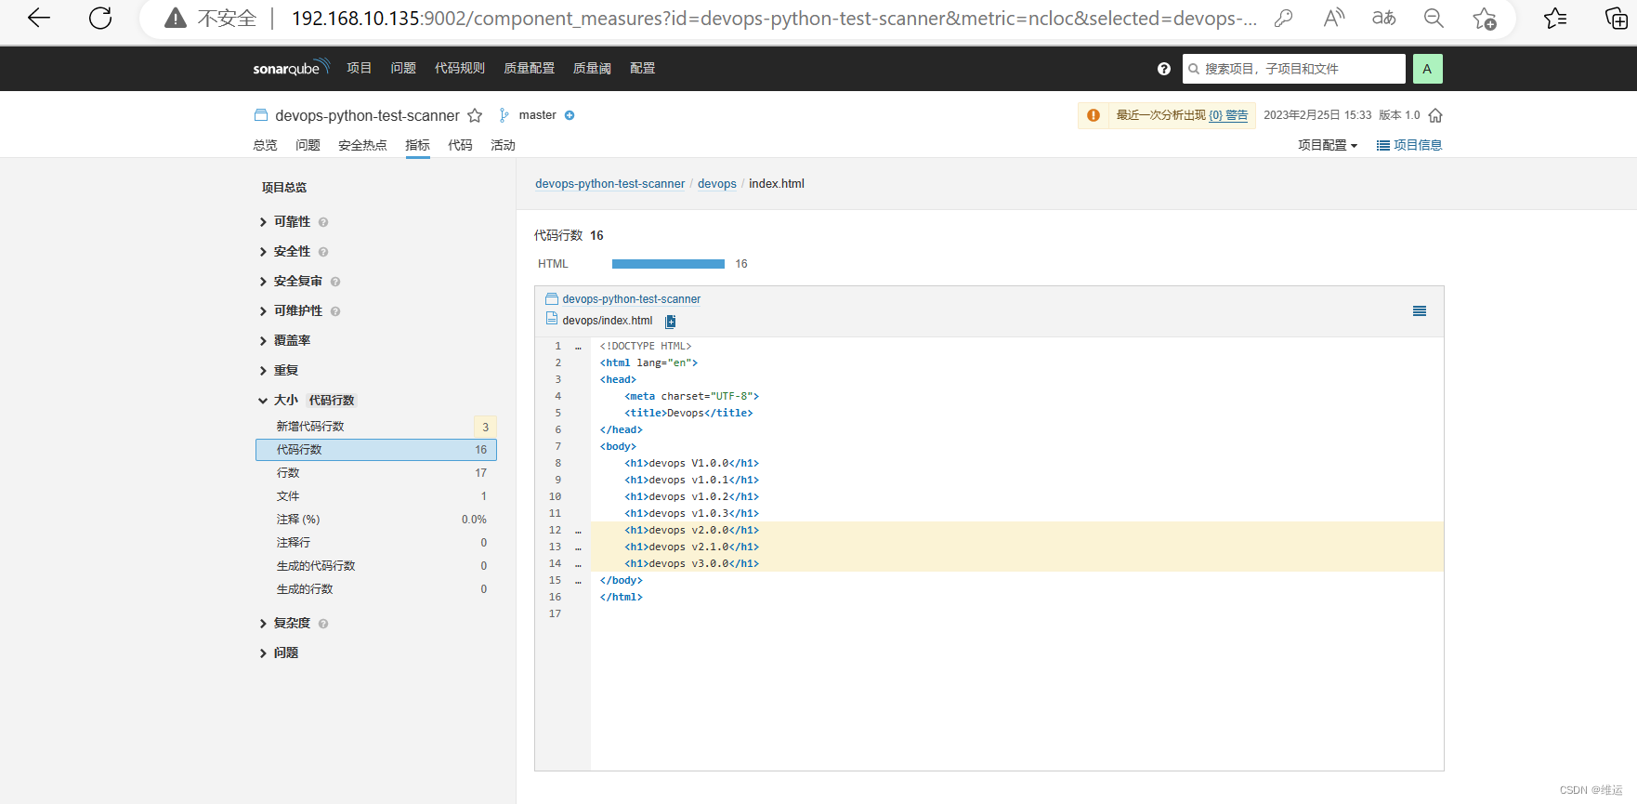This screenshot has height=804, width=1637.
Task: Select the 文件 metric row
Action: (x=376, y=496)
